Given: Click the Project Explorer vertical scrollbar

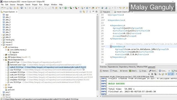Looking at the screenshot, I should click(97, 53).
